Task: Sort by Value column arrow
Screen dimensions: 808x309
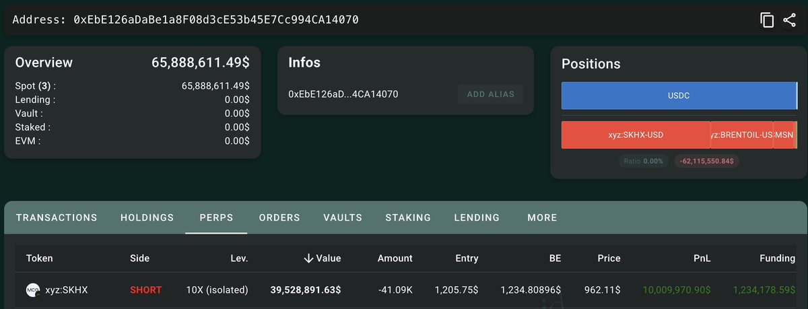Action: pyautogui.click(x=309, y=258)
